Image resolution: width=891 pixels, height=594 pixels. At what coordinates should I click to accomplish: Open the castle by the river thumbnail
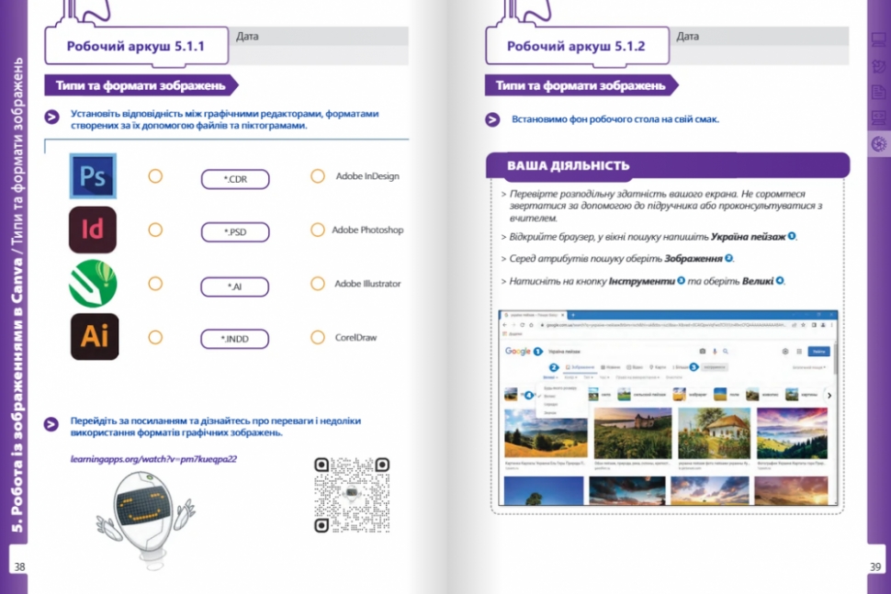click(x=633, y=432)
